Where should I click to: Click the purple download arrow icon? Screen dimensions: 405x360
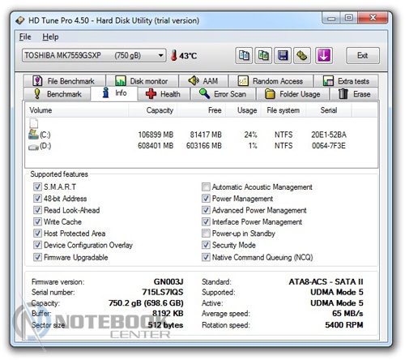(x=324, y=56)
